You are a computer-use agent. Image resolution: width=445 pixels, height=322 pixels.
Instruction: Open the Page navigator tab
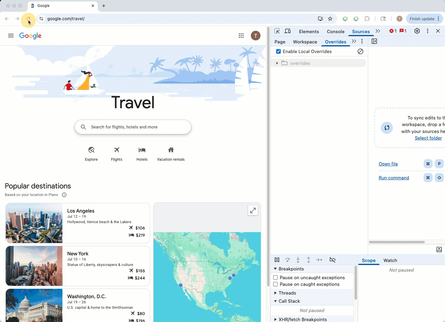280,42
